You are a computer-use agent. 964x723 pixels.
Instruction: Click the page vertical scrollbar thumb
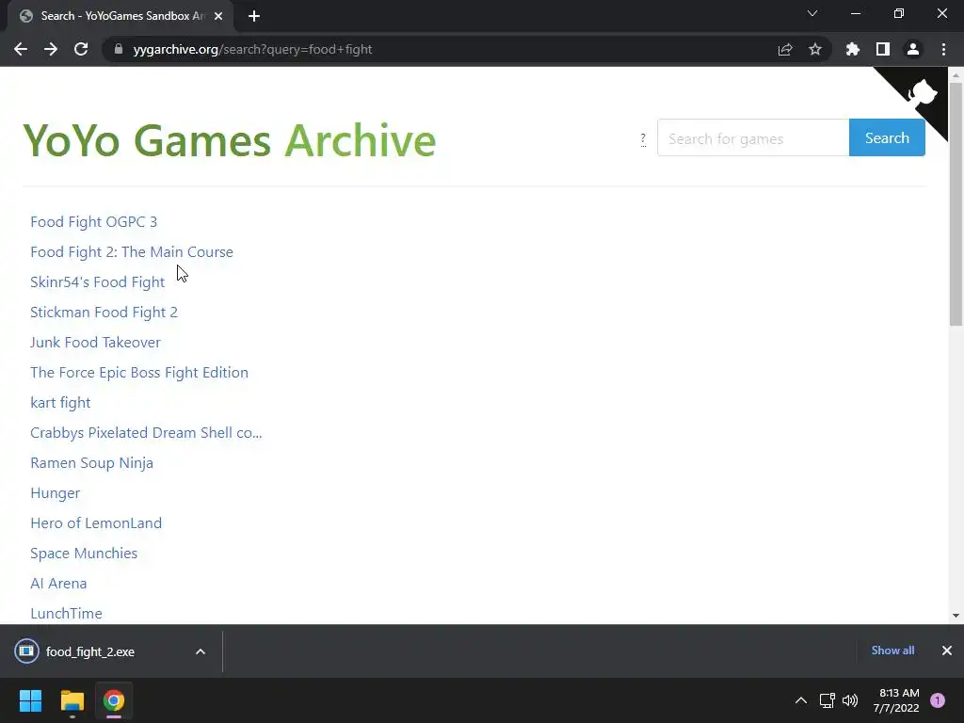tap(956, 204)
